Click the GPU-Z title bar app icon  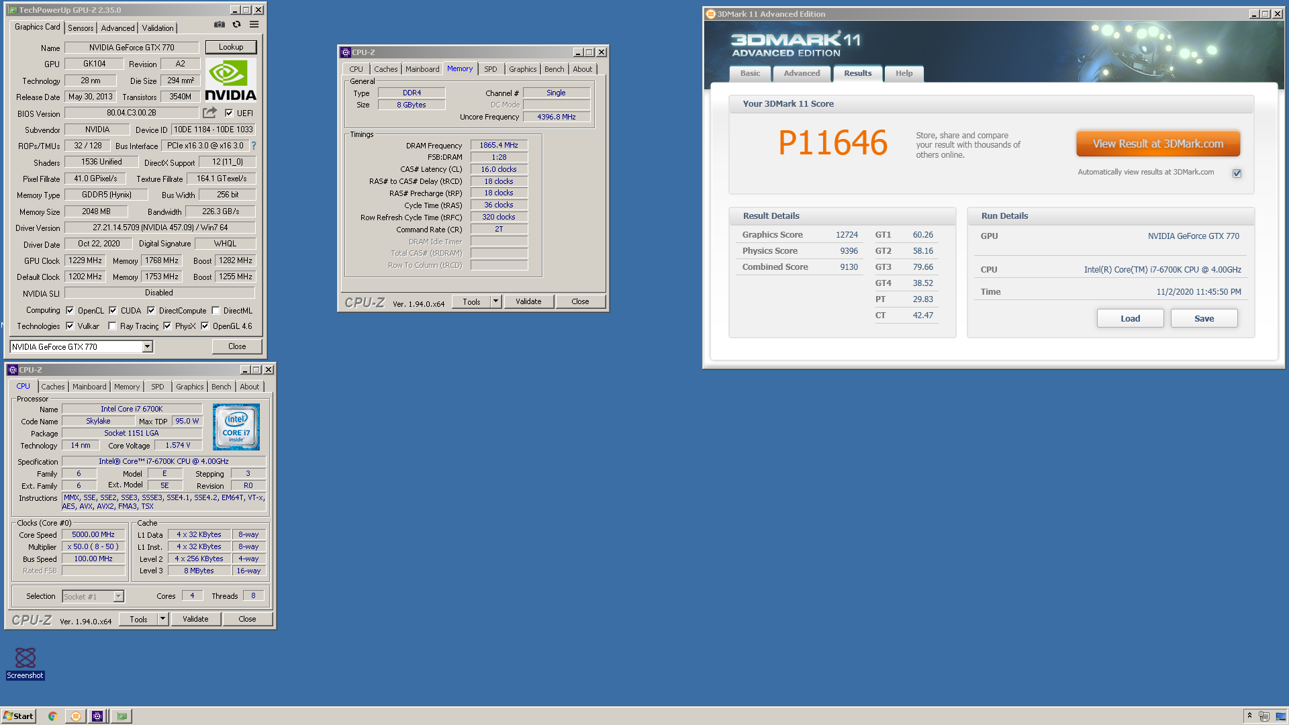pos(13,10)
